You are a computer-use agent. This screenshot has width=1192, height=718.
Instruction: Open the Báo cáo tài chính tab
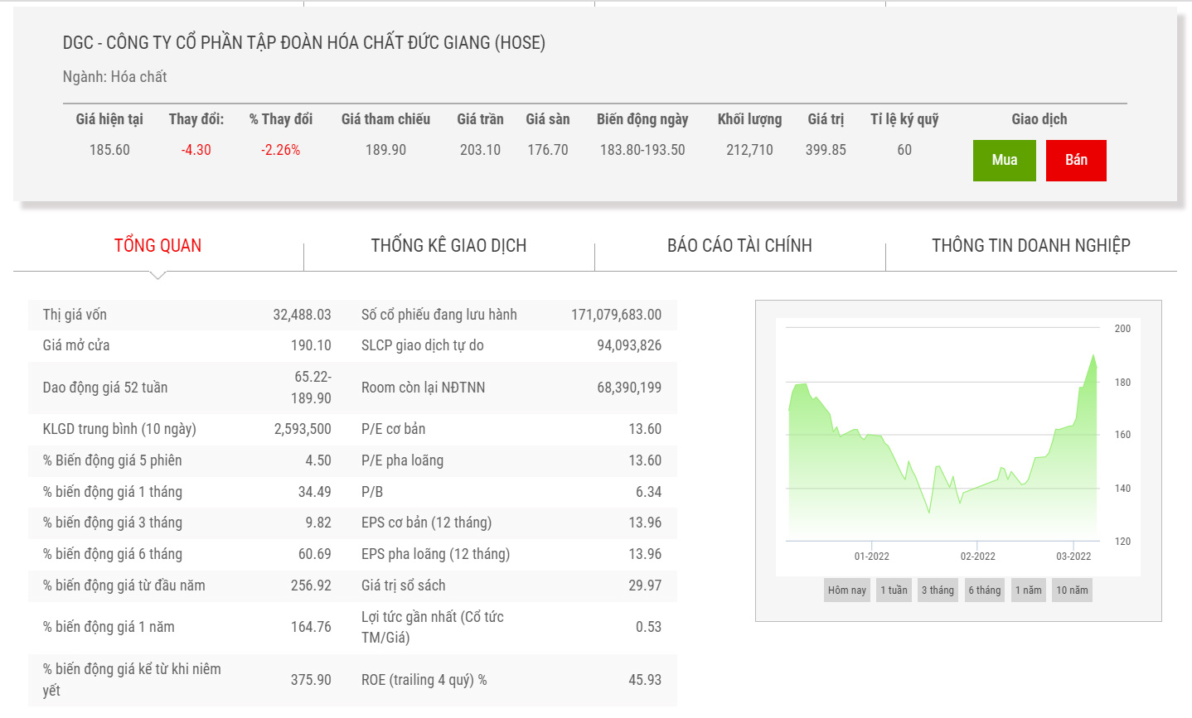(739, 246)
